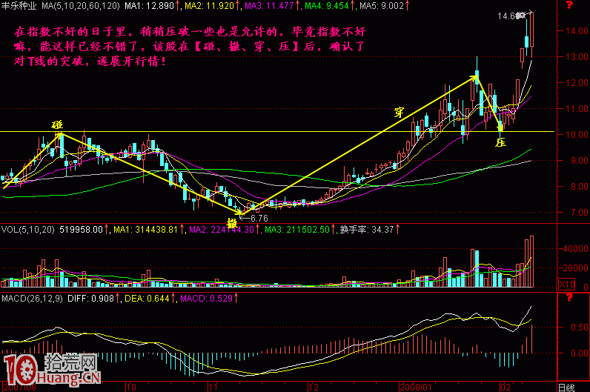
Task: Click the X10 volume scale box
Action: [567, 285]
